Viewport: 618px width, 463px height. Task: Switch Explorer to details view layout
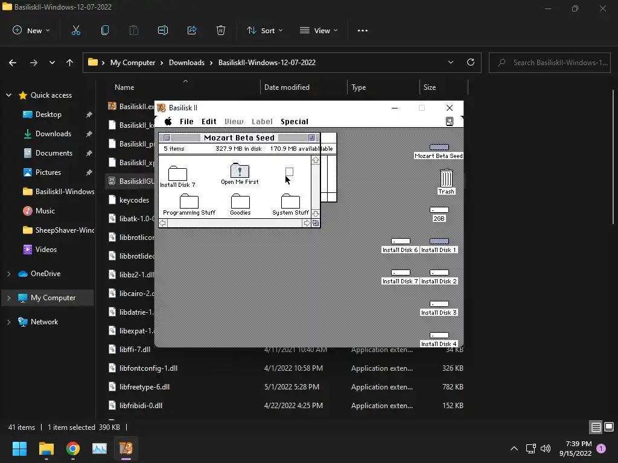[x=596, y=427]
